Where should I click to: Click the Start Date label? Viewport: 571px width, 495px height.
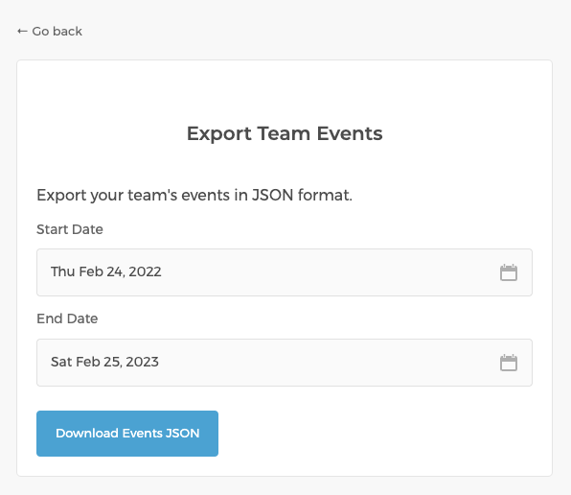(x=70, y=229)
